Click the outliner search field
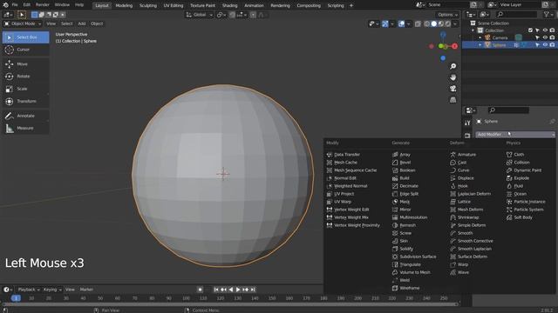The width and height of the screenshot is (558, 313). (x=517, y=14)
